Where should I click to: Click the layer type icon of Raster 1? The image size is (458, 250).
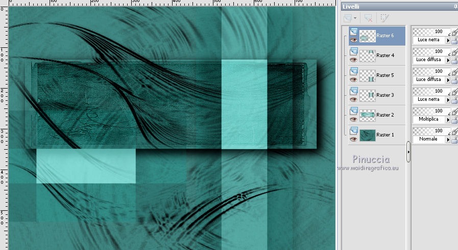tap(354, 130)
